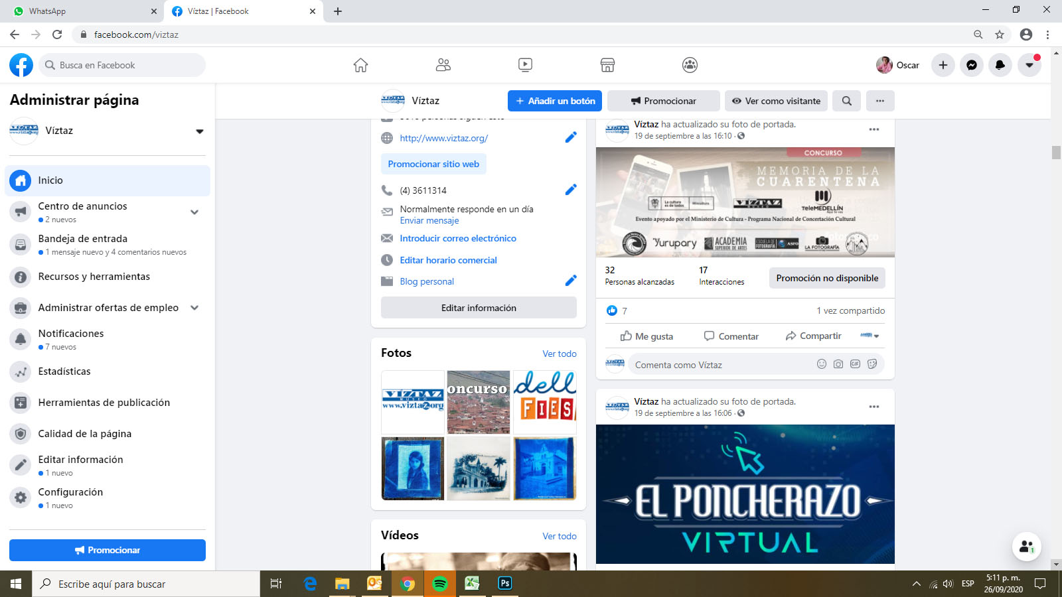The width and height of the screenshot is (1062, 597).
Task: Open the account menu down arrow
Action: click(1029, 65)
